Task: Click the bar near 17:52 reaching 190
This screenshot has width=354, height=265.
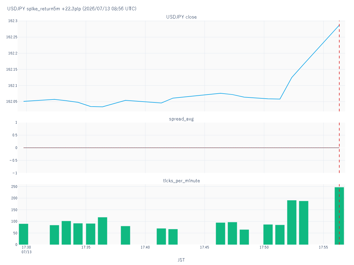Action: tap(292, 222)
